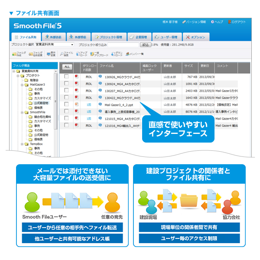The width and height of the screenshot is (260, 260).
Task: Collapse the MailGazer3 folder tree node
Action: coord(21,84)
